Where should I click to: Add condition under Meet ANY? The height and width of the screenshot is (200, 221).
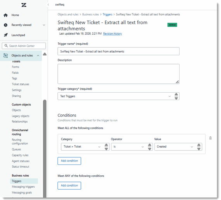tap(69, 185)
